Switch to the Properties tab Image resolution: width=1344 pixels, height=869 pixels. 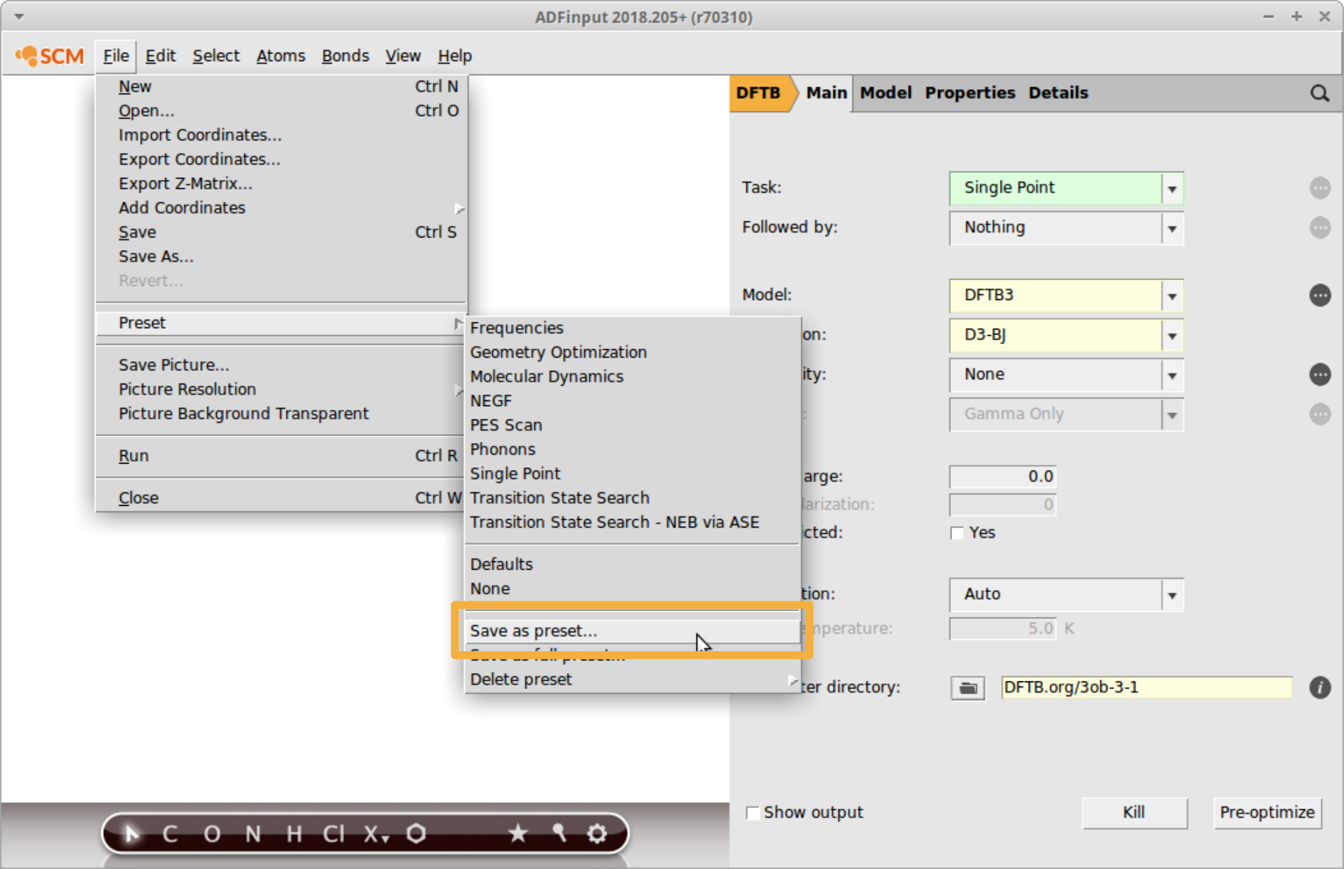970,93
